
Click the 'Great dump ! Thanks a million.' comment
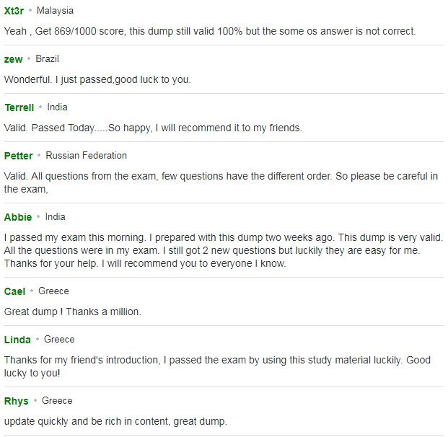pos(73,312)
